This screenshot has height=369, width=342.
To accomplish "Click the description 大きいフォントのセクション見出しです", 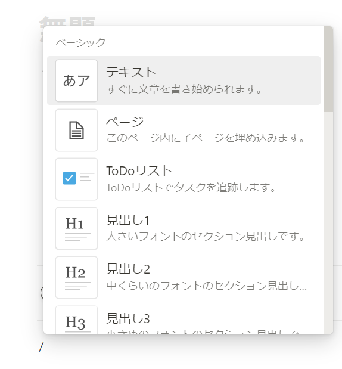I will tap(206, 237).
